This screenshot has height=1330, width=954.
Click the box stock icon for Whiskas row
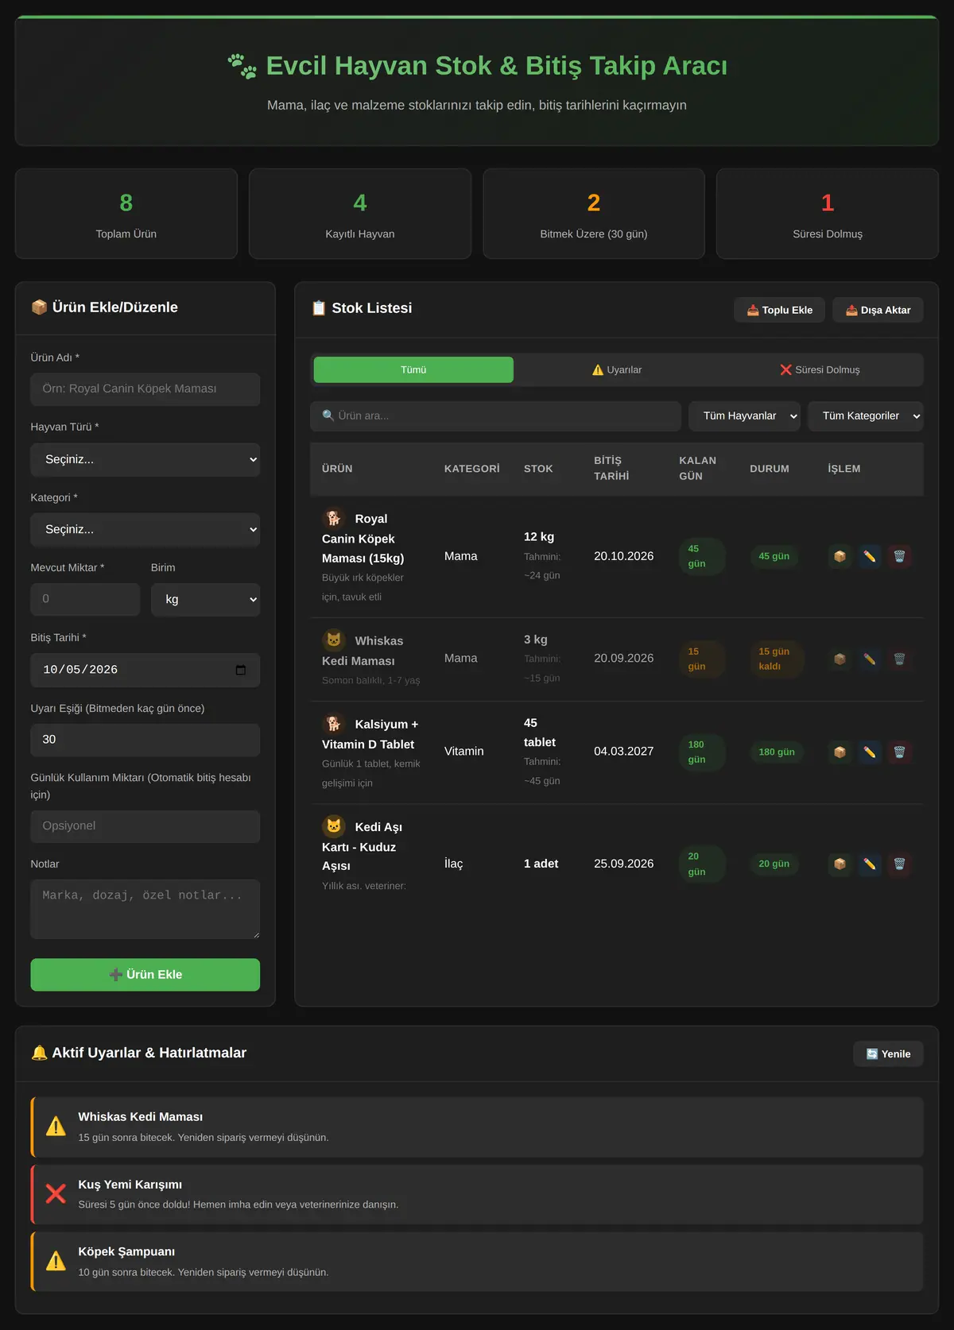840,659
